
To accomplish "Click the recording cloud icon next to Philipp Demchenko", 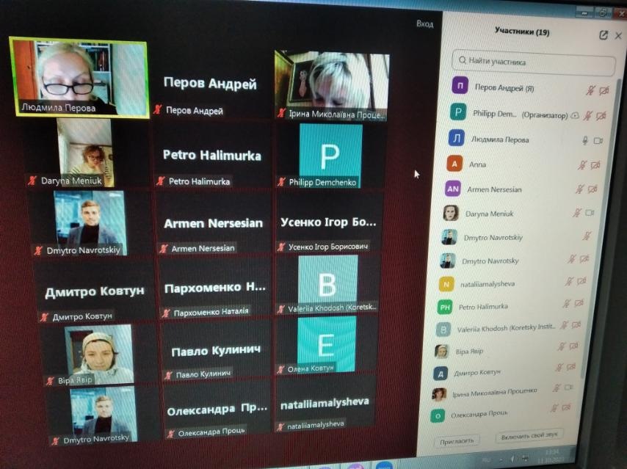I will (575, 115).
